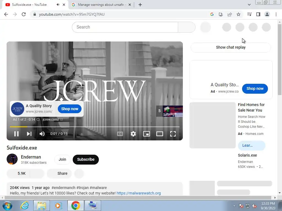
Task: Click Shop now on the video ad overlay
Action: [x=70, y=109]
